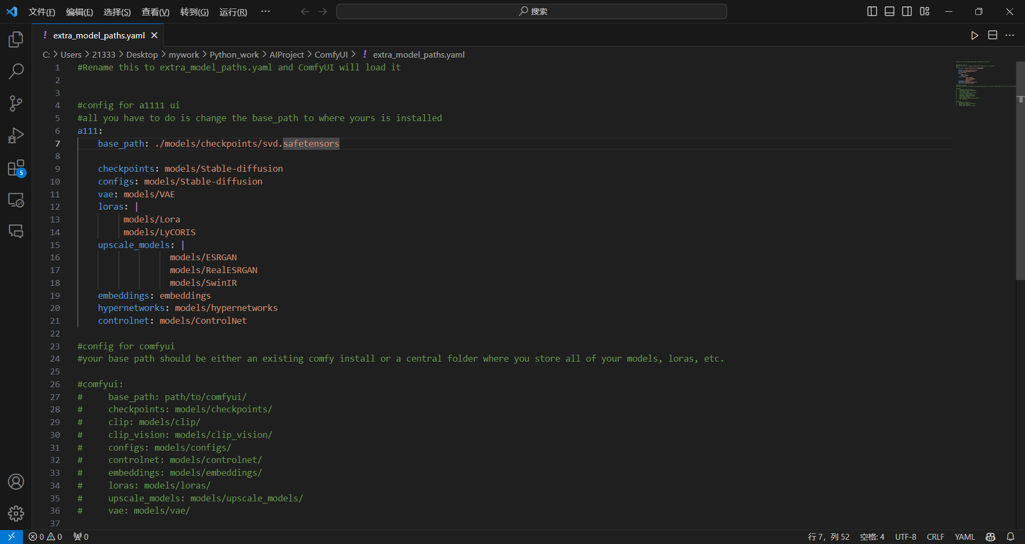The image size is (1025, 544).
Task: Expand the AIProject breadcrumb segment
Action: point(287,54)
